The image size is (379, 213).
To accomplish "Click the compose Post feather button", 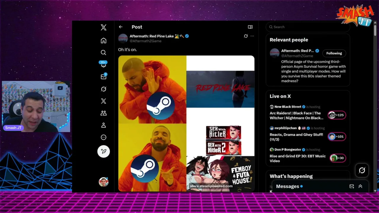I will tap(104, 151).
